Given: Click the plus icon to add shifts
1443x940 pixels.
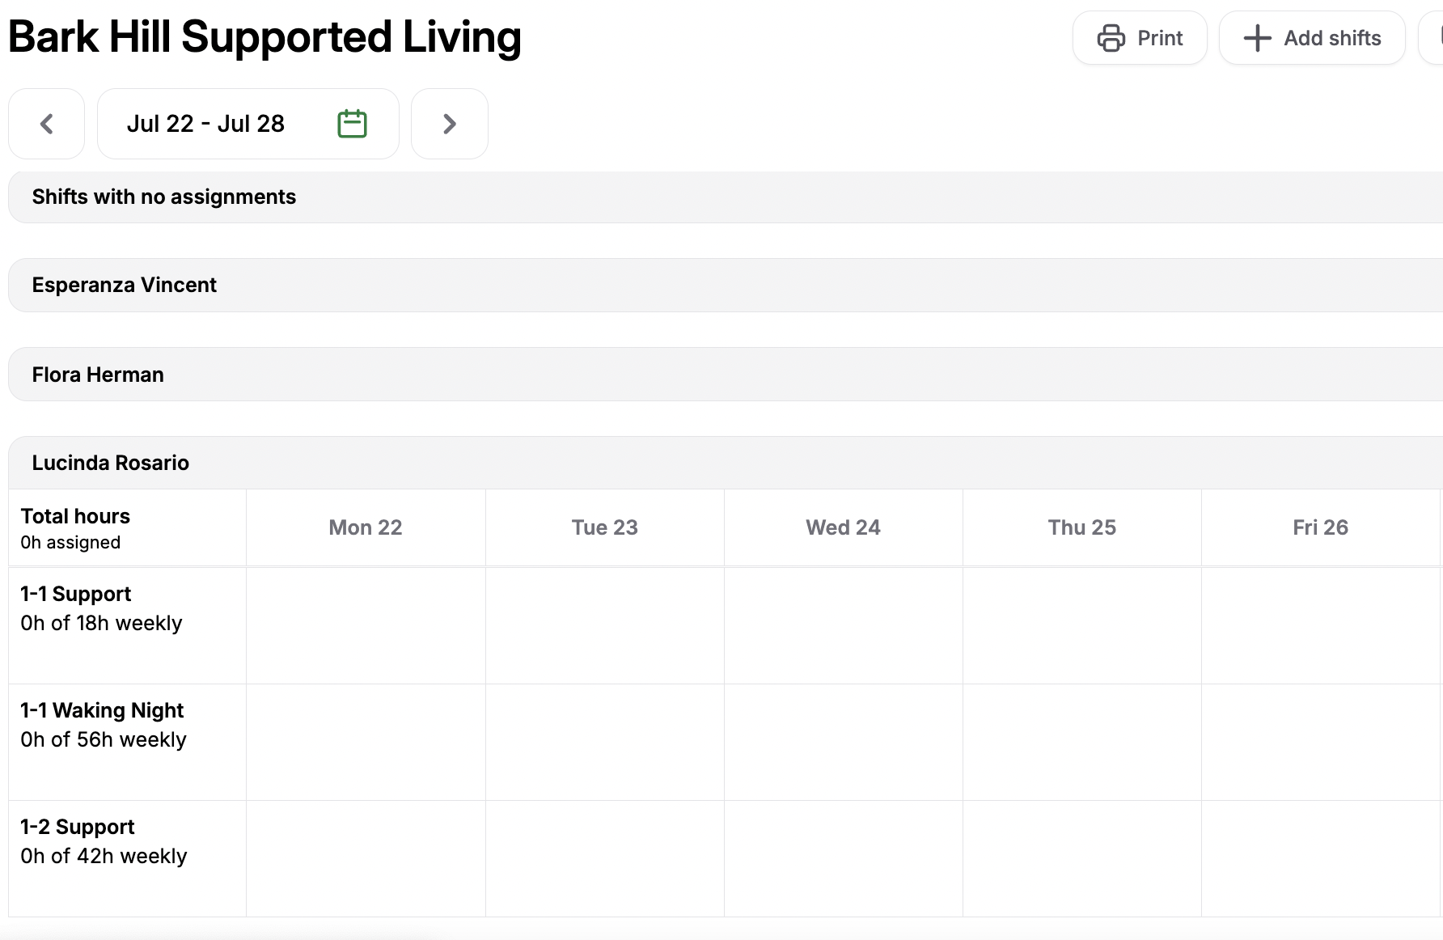Looking at the screenshot, I should point(1256,37).
